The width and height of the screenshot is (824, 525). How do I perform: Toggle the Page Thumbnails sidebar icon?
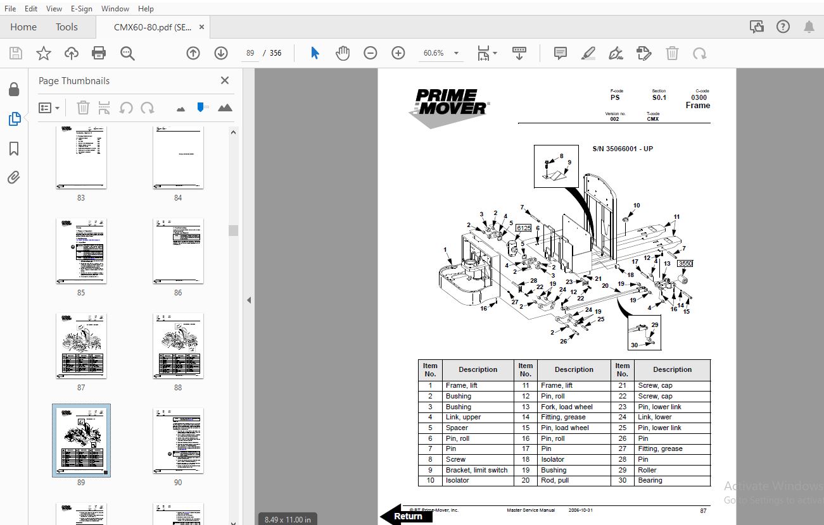[14, 118]
